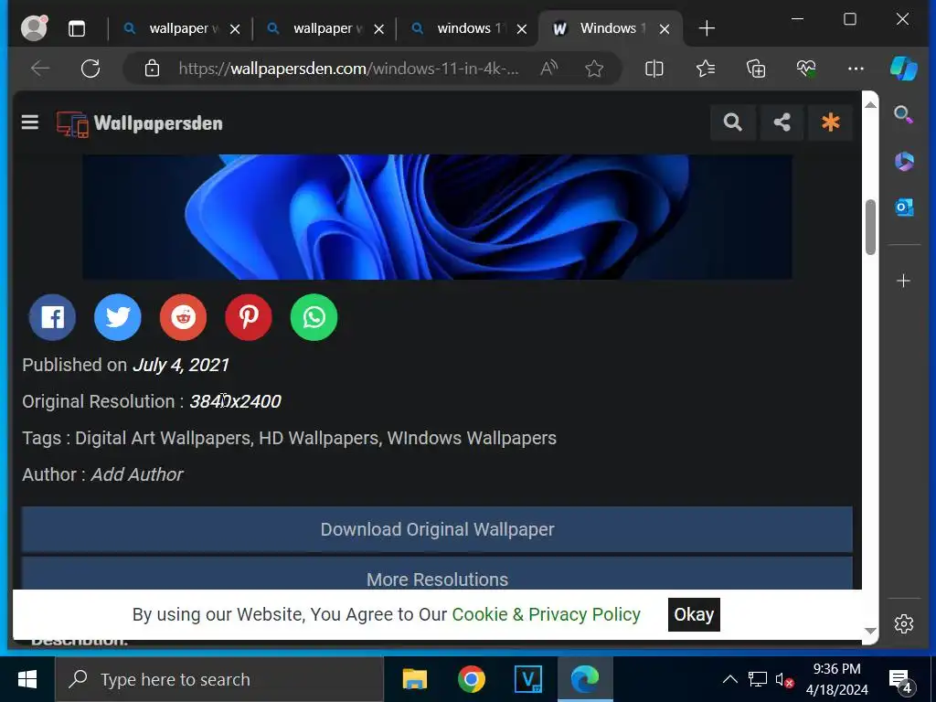Open the HD Wallpapers tag
The width and height of the screenshot is (936, 702).
coord(319,438)
